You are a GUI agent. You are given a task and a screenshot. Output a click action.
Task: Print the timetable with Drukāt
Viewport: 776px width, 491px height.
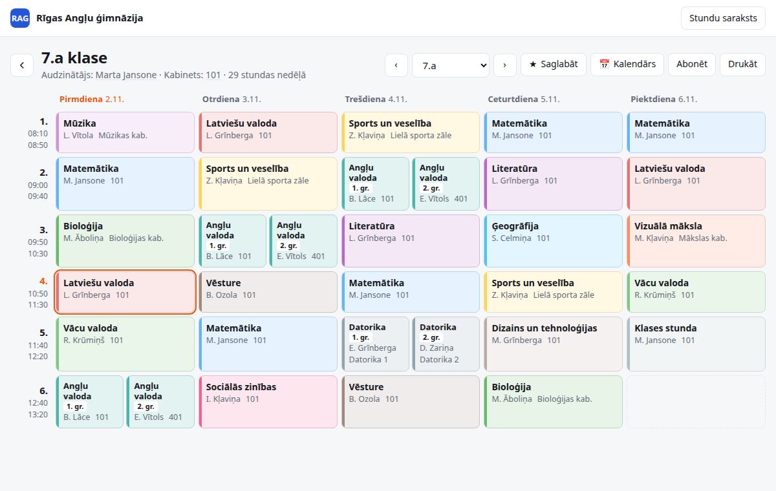742,64
